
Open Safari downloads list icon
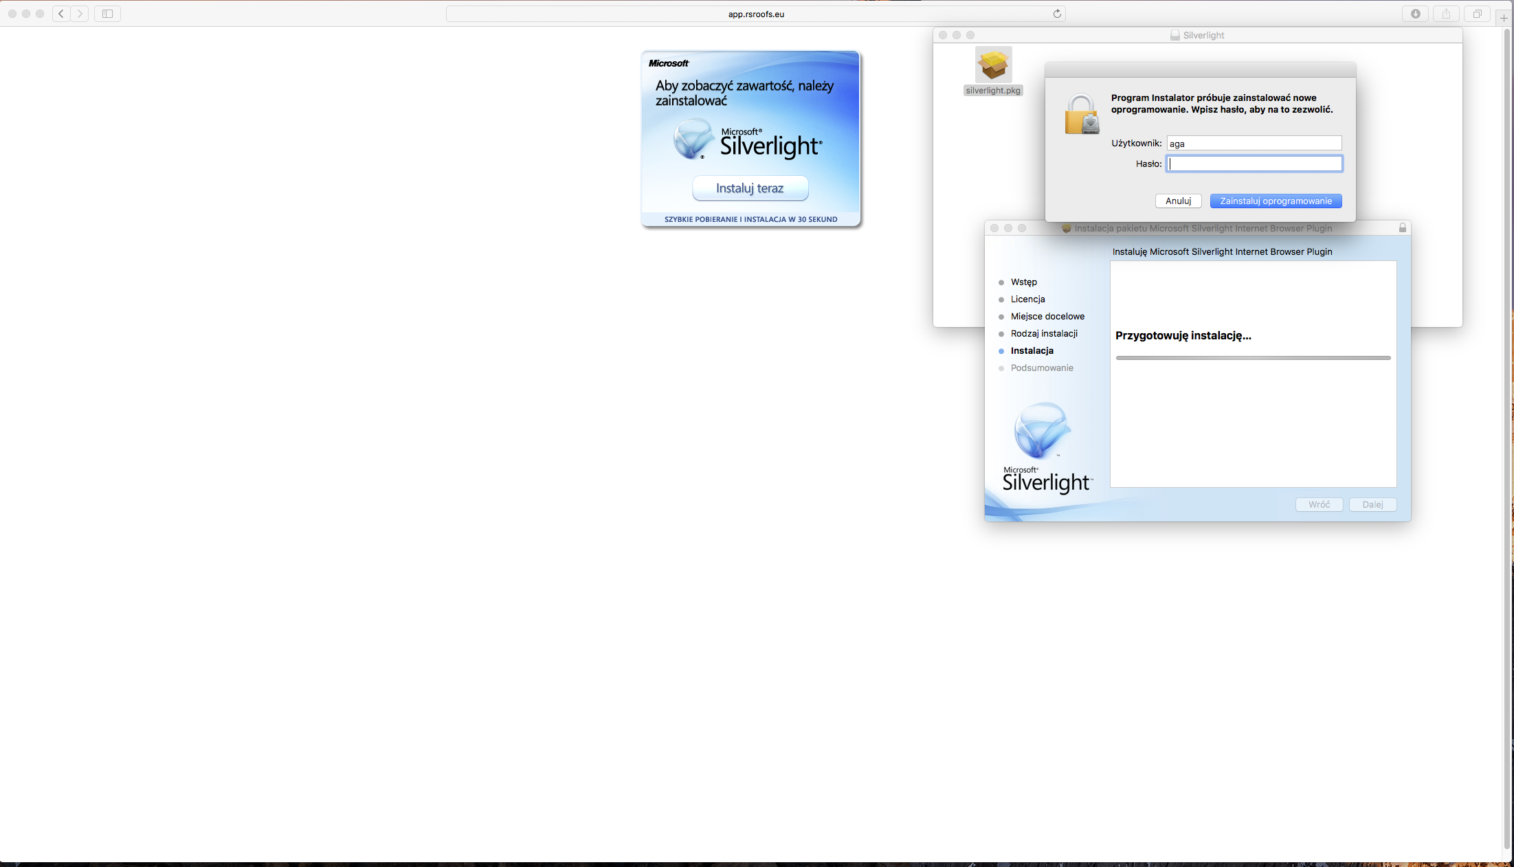(x=1415, y=14)
